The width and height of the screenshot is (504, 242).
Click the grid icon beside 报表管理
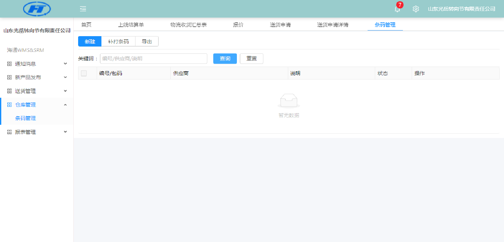(x=9, y=132)
